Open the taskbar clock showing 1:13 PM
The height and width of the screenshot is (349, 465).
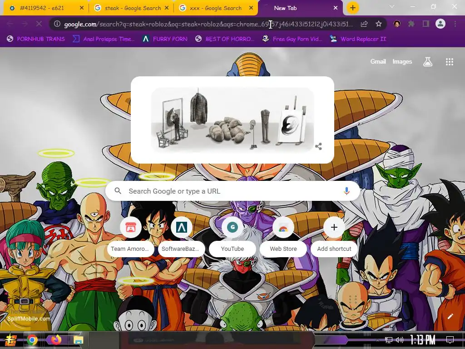pos(423,340)
